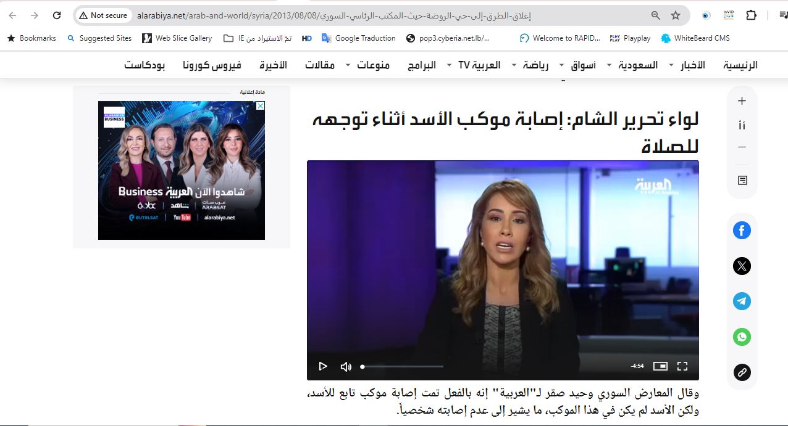Share the article via WhatsApp
This screenshot has height=426, width=788.
point(742,337)
